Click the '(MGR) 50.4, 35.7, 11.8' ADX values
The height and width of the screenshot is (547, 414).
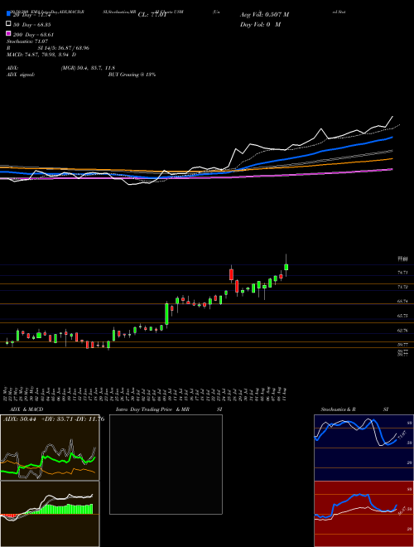[x=88, y=68]
